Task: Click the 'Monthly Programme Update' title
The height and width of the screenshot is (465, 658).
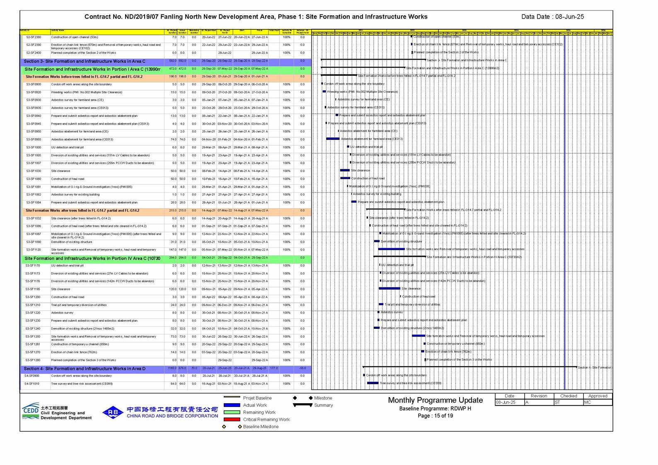Action: pos(435,400)
